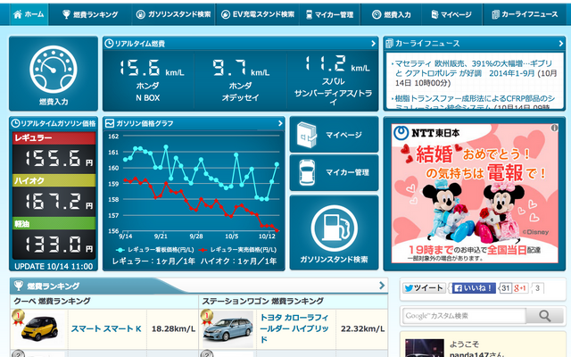Open the ホーム tab in the navigation bar
This screenshot has width=571, height=357.
tap(29, 14)
